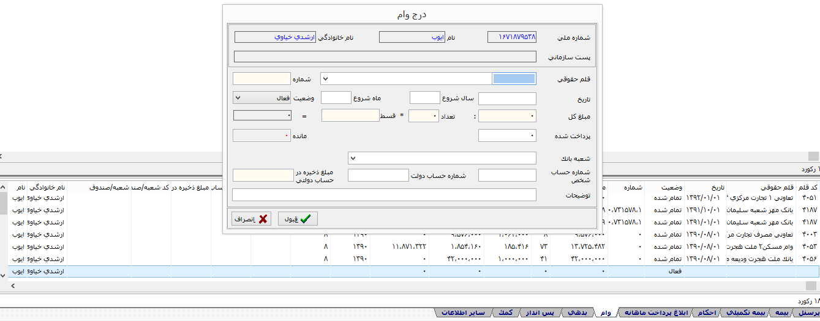Click into the تاریخ date field
The height and width of the screenshot is (321, 820).
pos(507,98)
